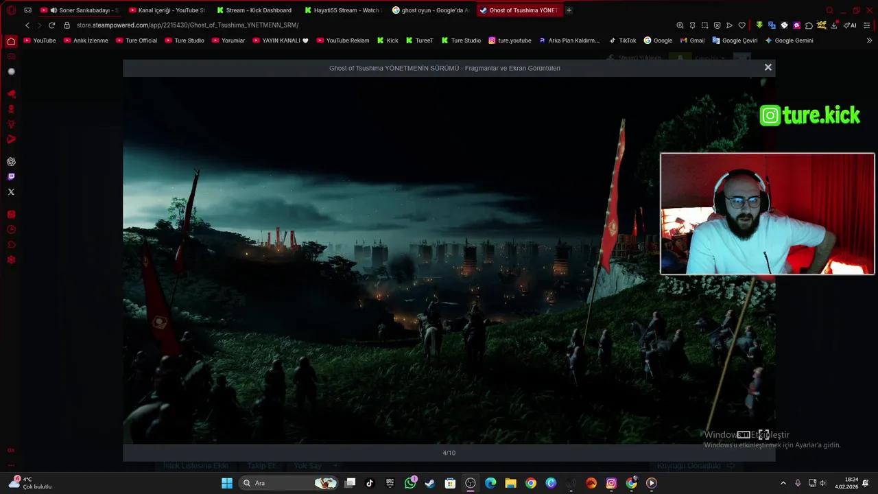Click the translate extension icon
Screen dimensions: 878x494
[x=772, y=25]
